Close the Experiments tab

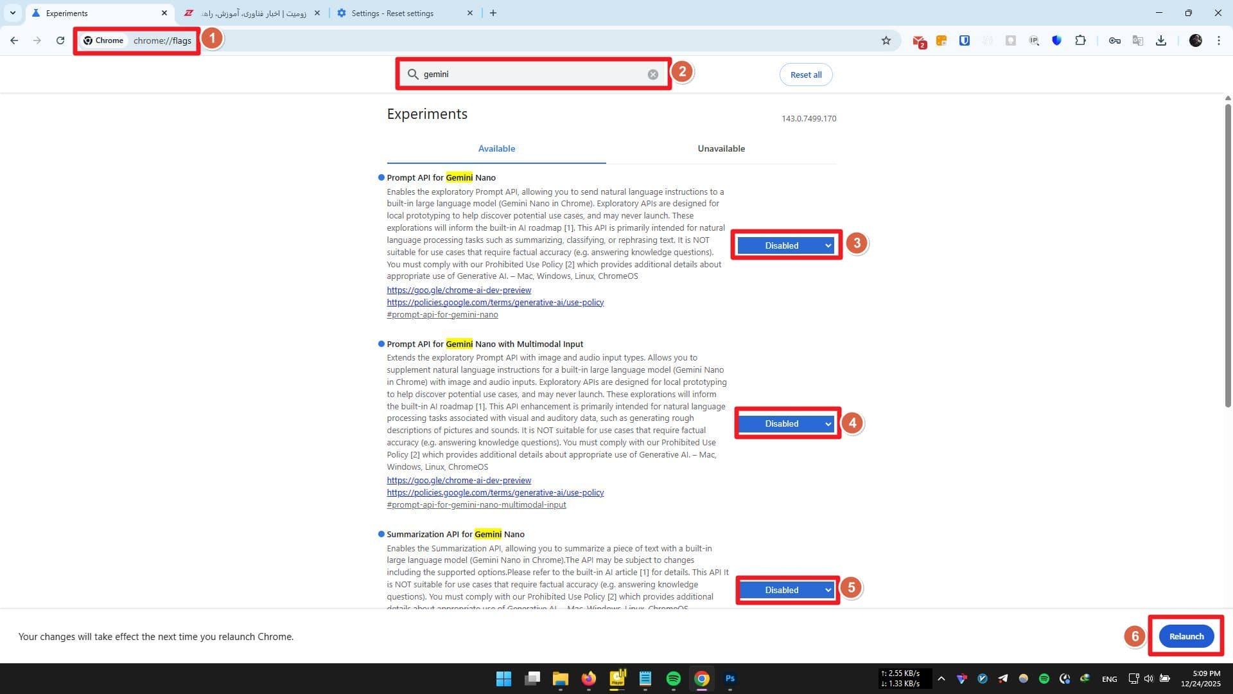[x=164, y=13]
